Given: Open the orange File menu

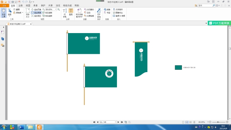Looking at the screenshot, I should pos(4,6).
